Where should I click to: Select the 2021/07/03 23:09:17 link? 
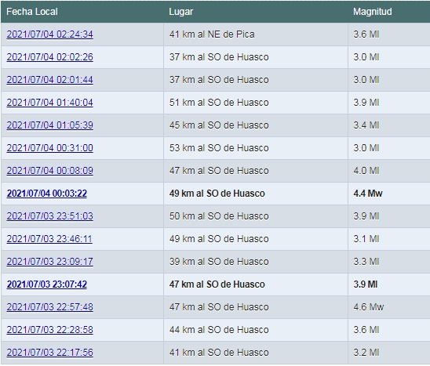coord(49,262)
